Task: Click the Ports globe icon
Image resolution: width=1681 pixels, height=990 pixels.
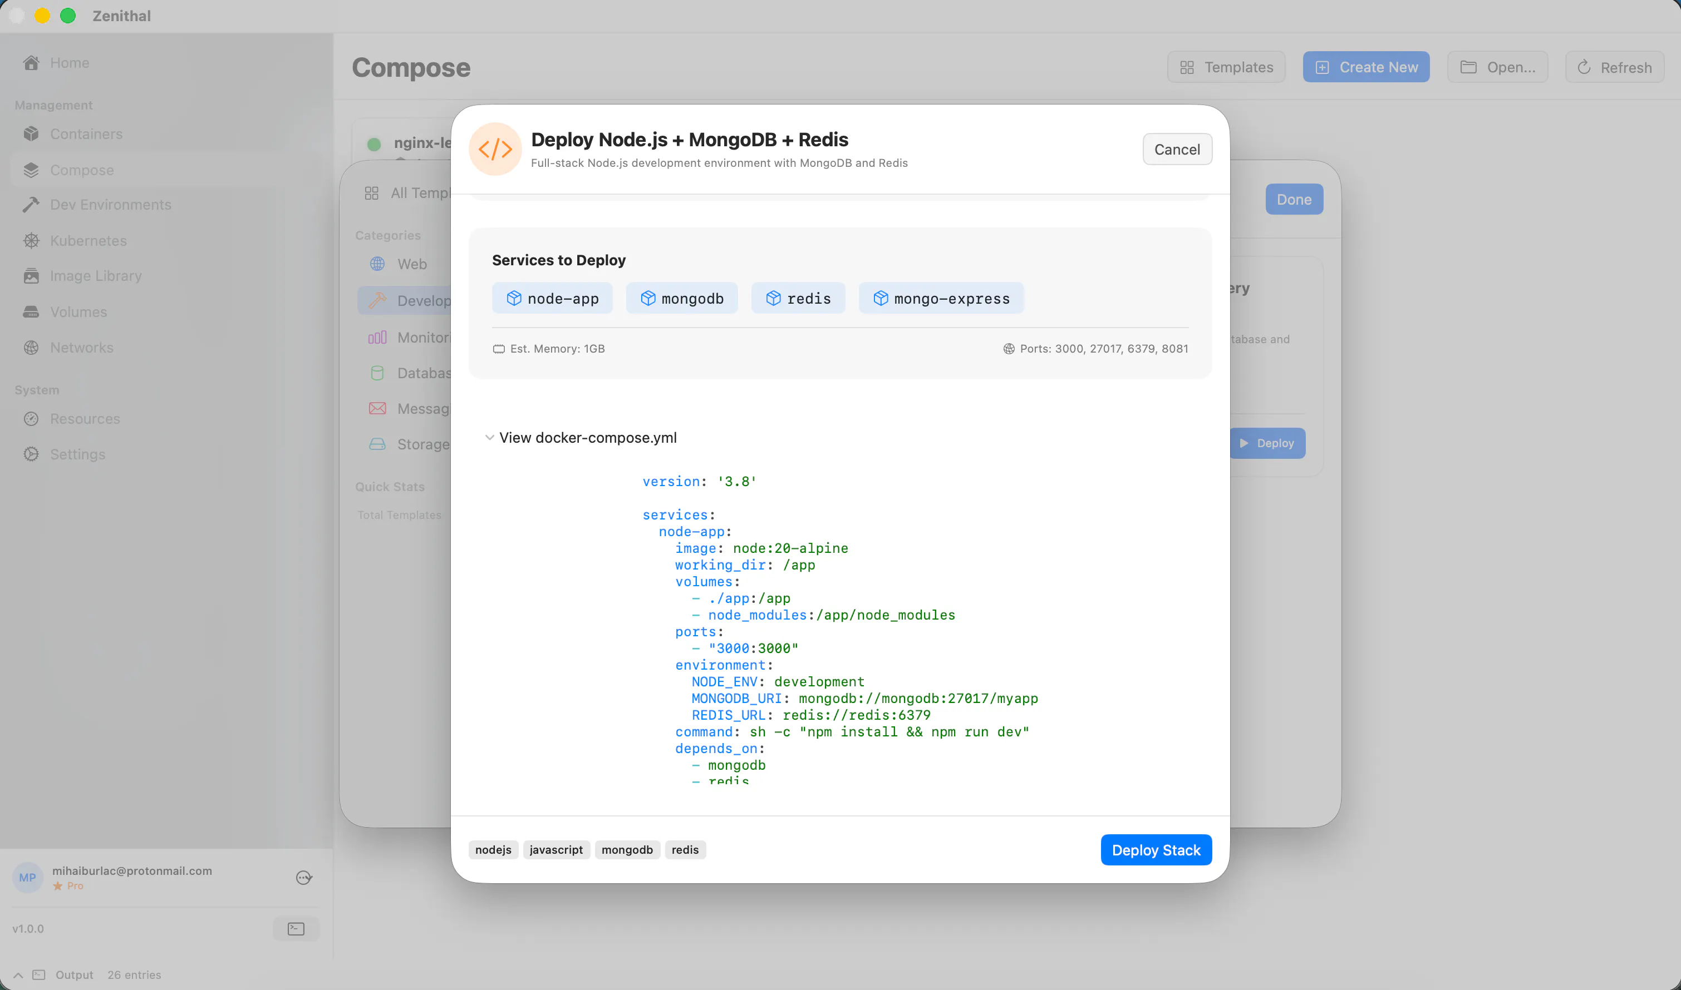Action: point(1009,349)
